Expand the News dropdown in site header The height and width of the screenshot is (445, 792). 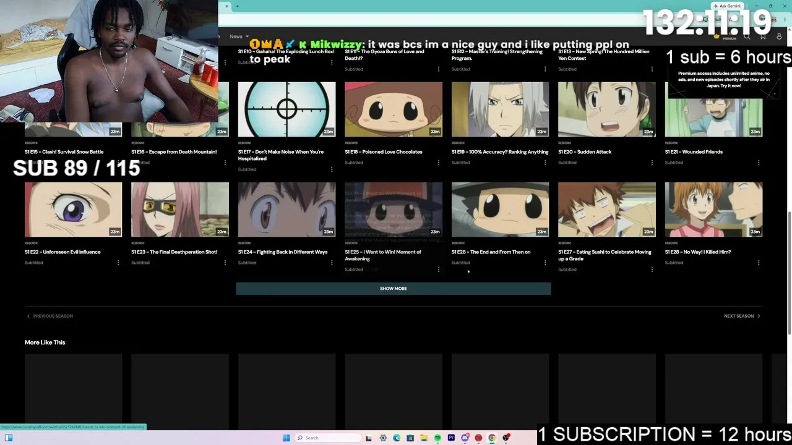(239, 36)
